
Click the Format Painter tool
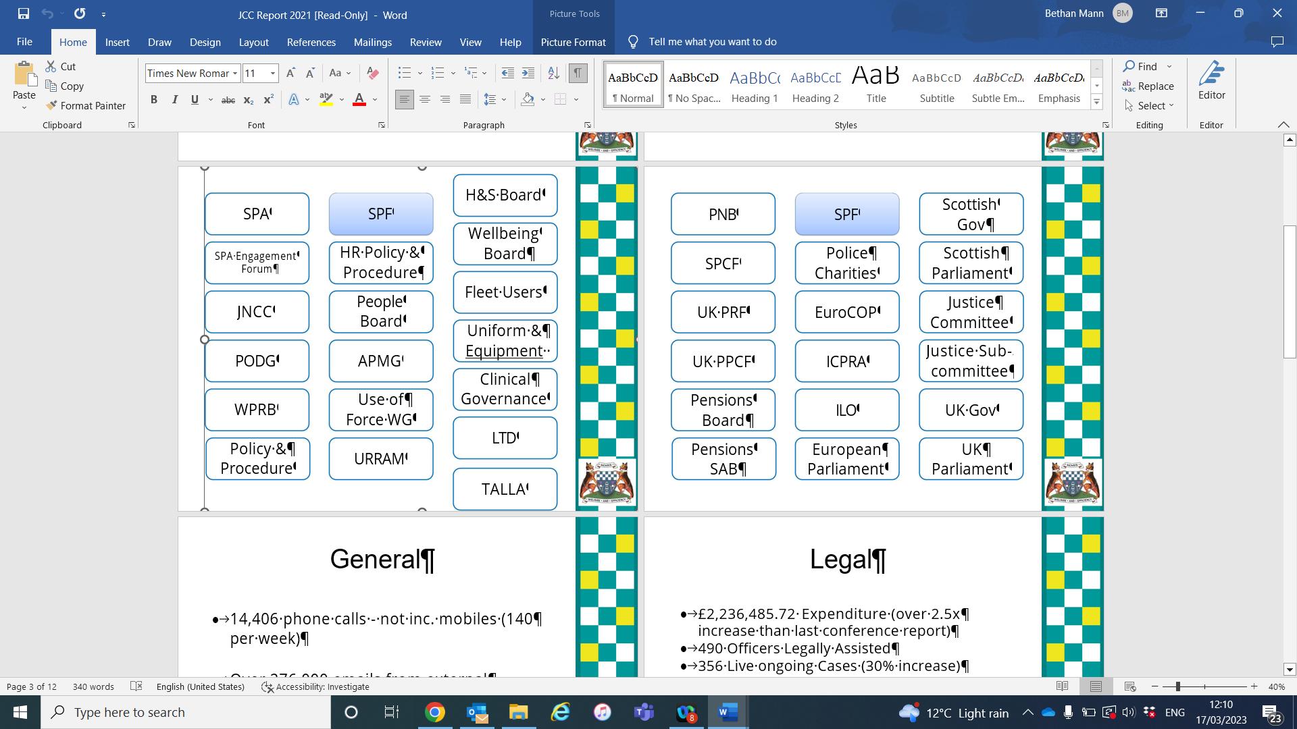pos(86,106)
